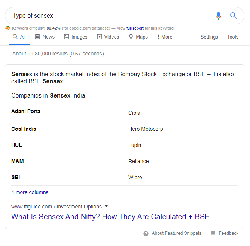Switch to the All results tab
The width and height of the screenshot is (250, 246).
[x=19, y=37]
